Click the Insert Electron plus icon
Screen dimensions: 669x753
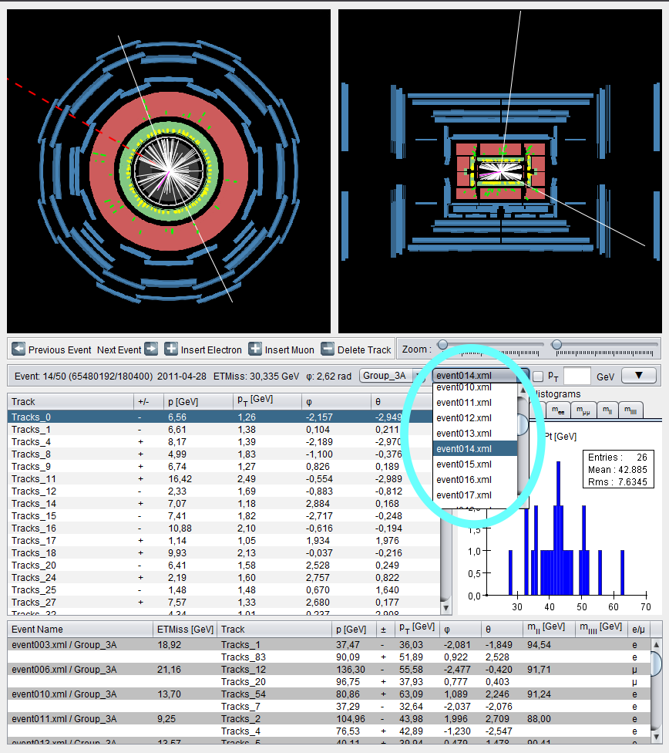[171, 349]
